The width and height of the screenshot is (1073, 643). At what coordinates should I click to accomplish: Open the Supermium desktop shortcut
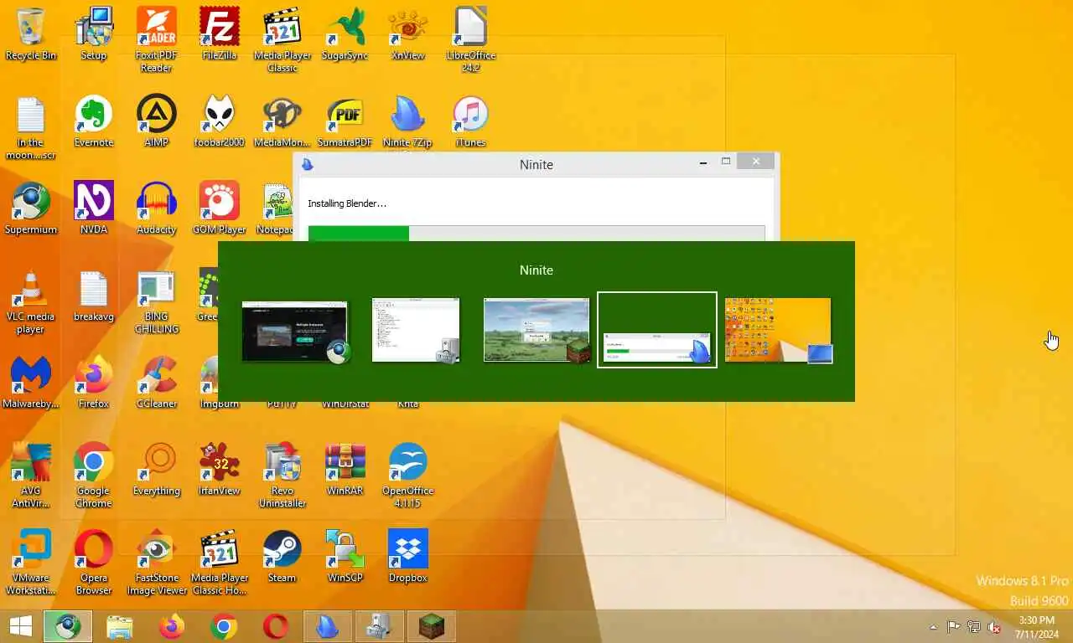31,208
